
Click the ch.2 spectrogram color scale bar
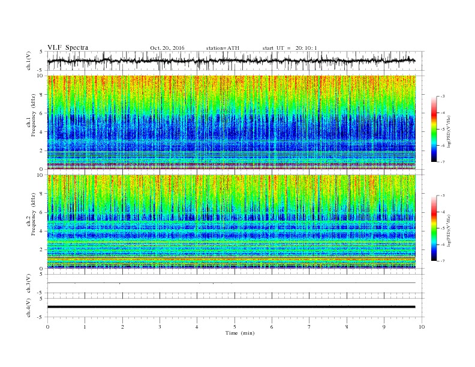(434, 228)
